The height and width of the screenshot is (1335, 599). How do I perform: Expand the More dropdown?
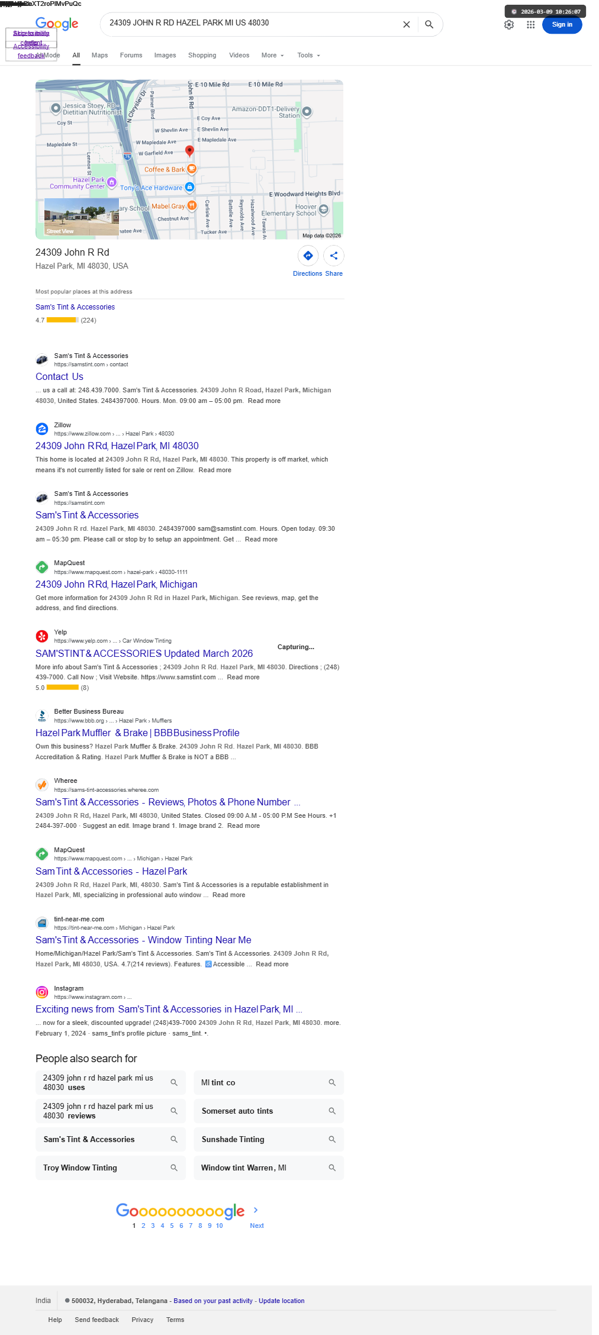pos(273,56)
